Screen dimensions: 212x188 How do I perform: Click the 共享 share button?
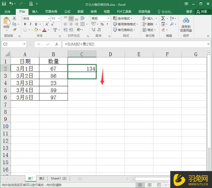[202, 12]
